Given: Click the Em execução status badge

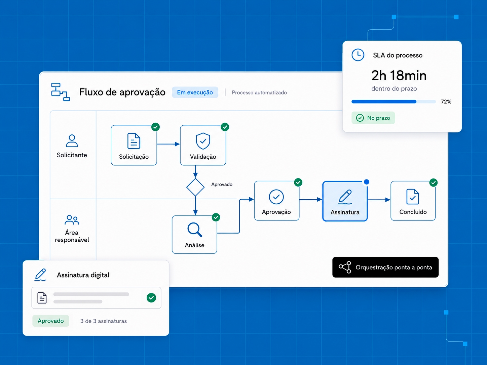Looking at the screenshot, I should (195, 92).
